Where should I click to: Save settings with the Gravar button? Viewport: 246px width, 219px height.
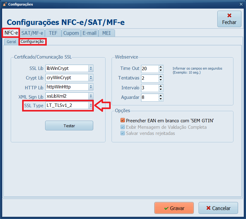pyautogui.click(x=174, y=208)
